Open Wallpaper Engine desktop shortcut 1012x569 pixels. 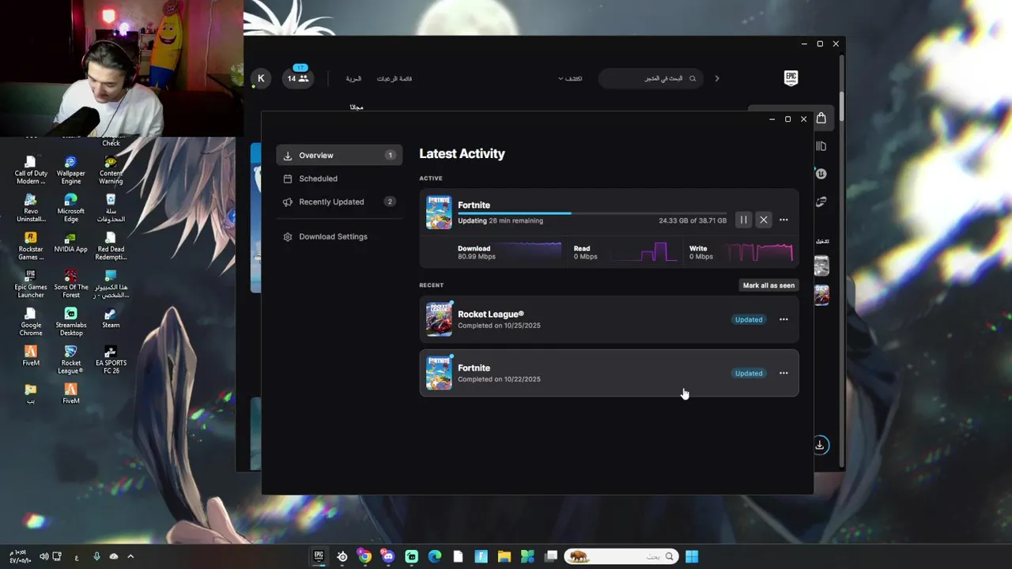[x=70, y=170]
